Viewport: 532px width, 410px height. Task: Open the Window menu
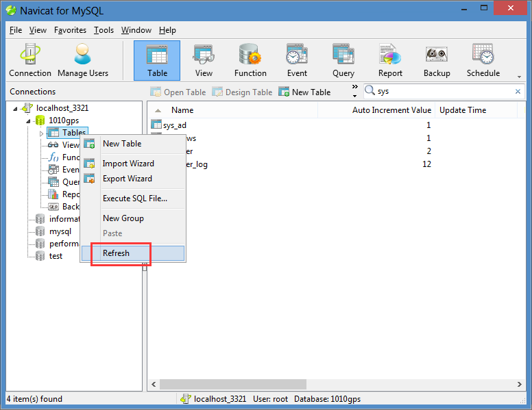tap(136, 30)
